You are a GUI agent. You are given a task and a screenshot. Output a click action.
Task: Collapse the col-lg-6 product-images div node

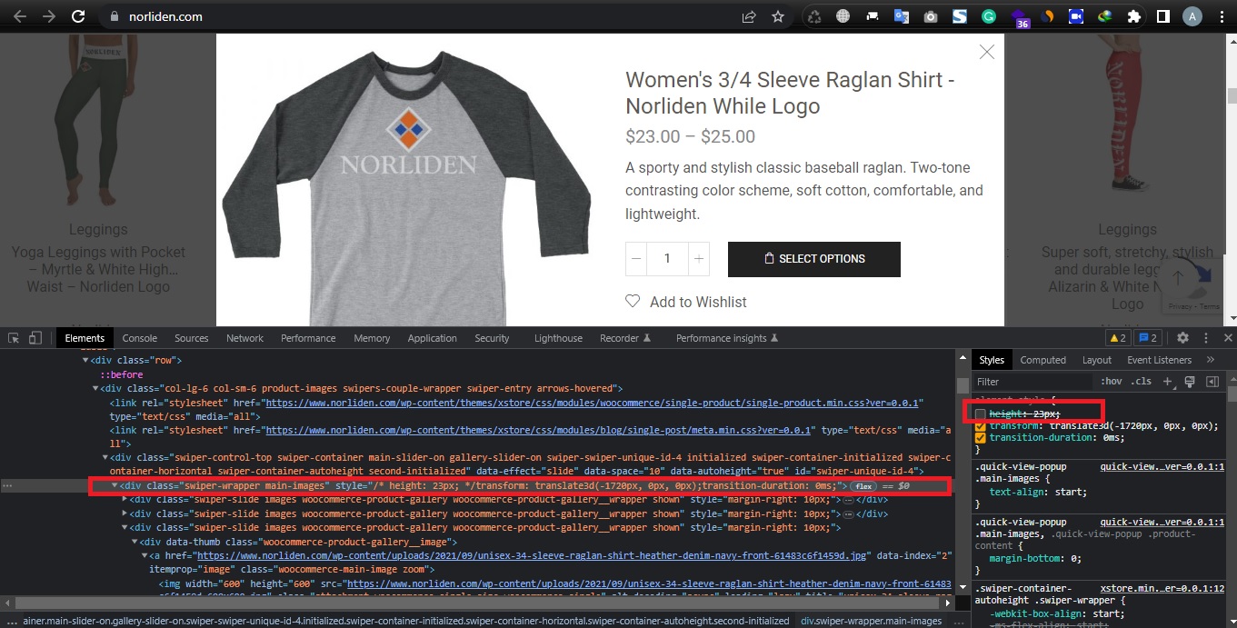tap(95, 389)
